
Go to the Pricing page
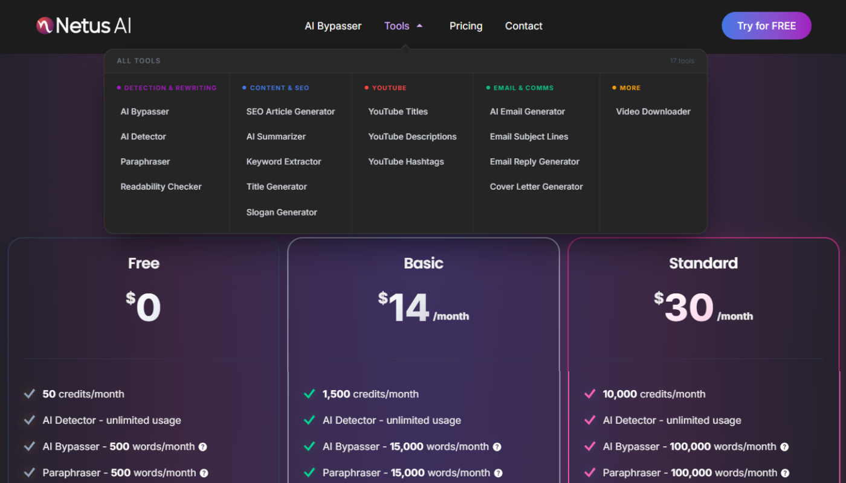pyautogui.click(x=466, y=26)
